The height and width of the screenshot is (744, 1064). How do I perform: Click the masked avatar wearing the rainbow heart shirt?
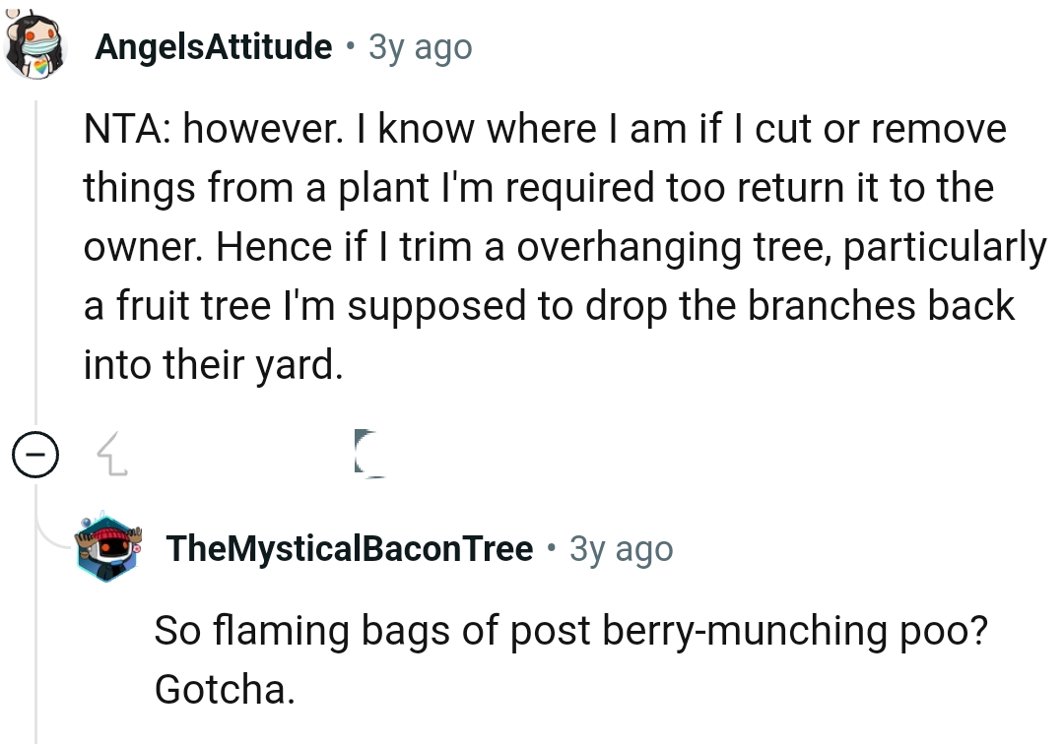pos(35,46)
